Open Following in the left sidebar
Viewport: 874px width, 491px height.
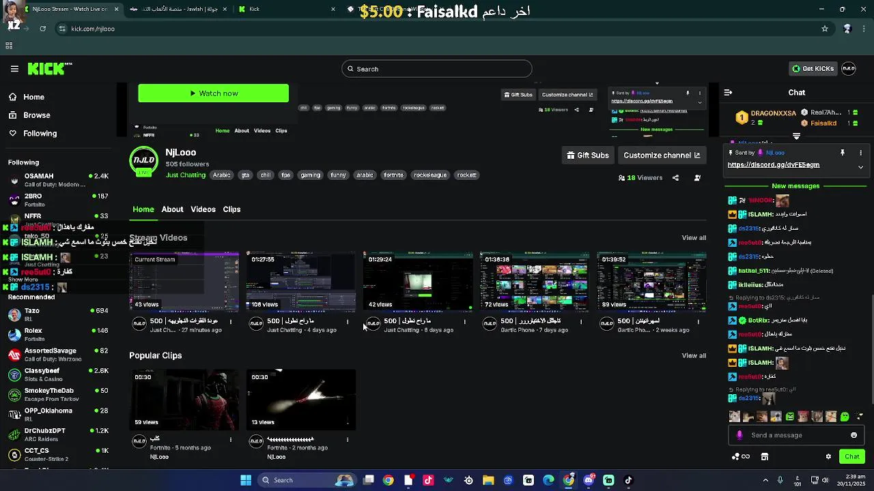[x=40, y=133]
